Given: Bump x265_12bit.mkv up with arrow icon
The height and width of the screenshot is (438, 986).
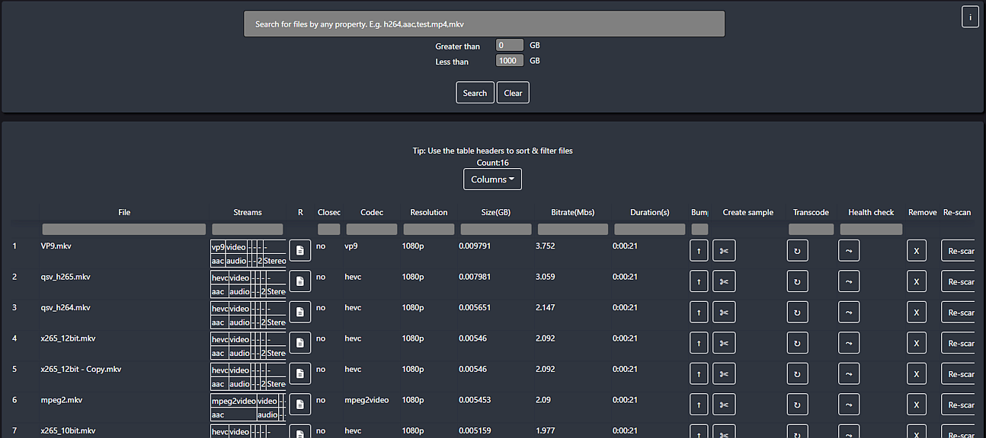Looking at the screenshot, I should click(699, 343).
